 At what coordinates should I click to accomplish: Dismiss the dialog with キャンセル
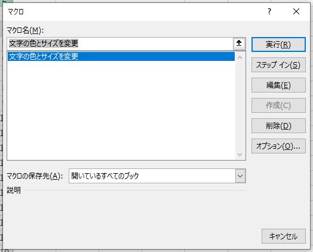coord(284,236)
